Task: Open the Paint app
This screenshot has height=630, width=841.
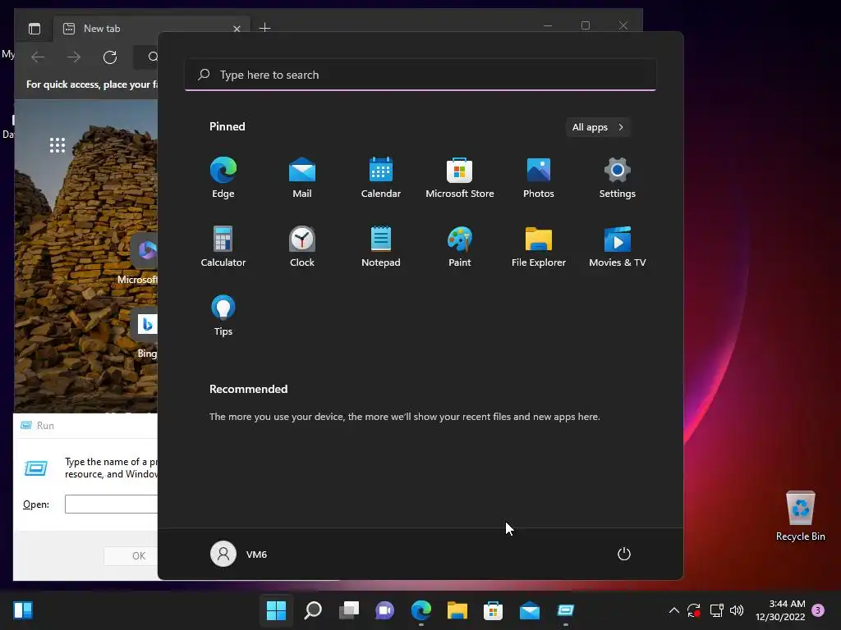Action: [460, 246]
